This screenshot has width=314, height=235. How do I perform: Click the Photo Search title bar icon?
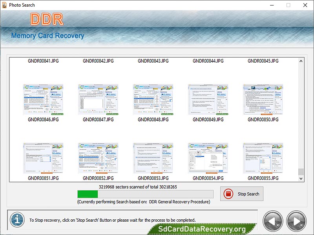5,5
